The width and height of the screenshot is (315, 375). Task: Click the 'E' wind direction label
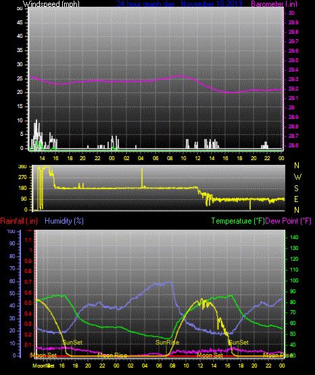[296, 199]
